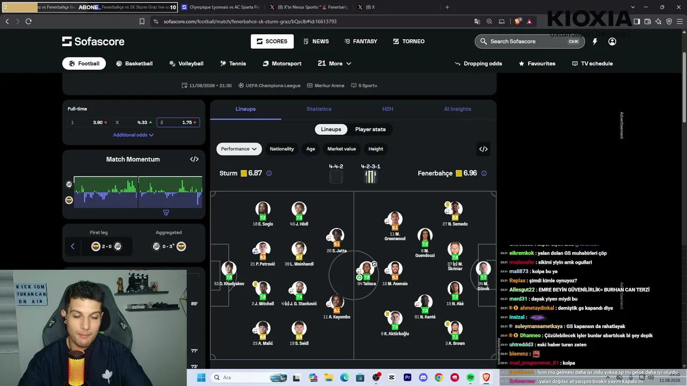Screen dimensions: 687x386
Task: Switch to Player stats pill toggle
Action: click(x=370, y=129)
